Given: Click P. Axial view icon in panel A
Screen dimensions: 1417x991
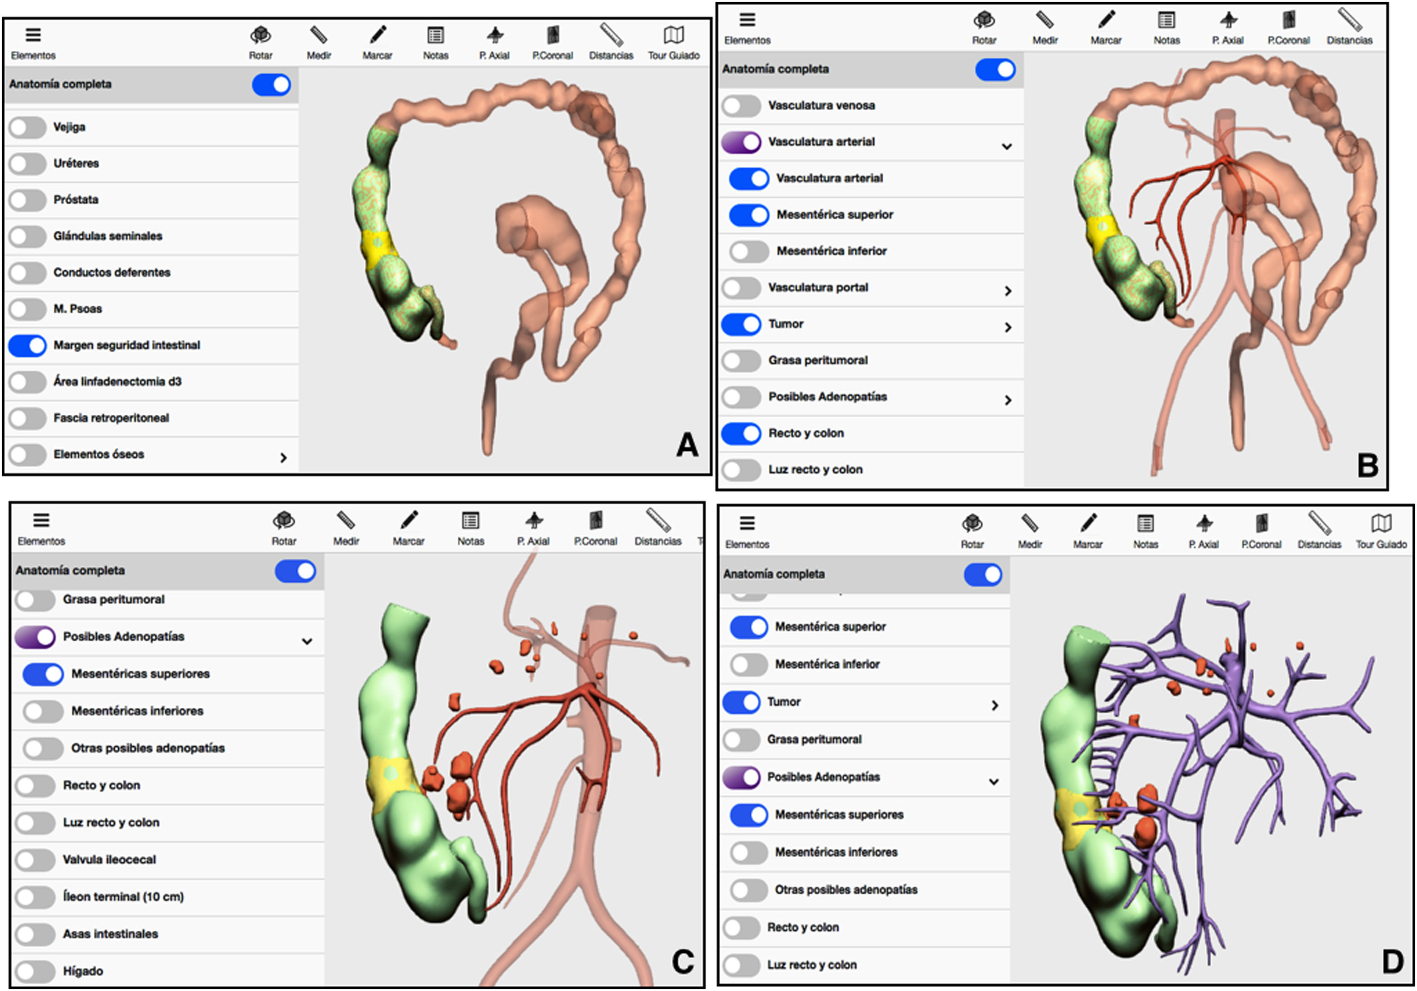Looking at the screenshot, I should (x=495, y=34).
